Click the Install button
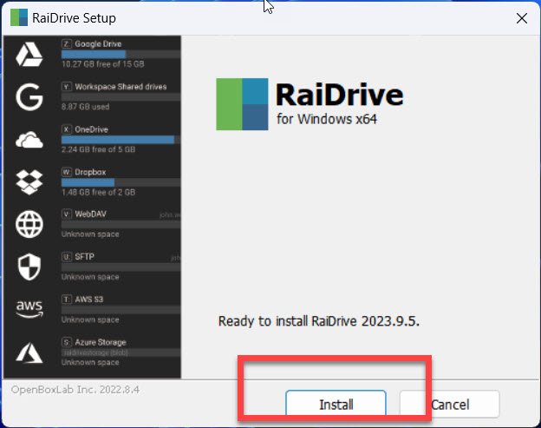Image resolution: width=541 pixels, height=428 pixels. pyautogui.click(x=336, y=404)
